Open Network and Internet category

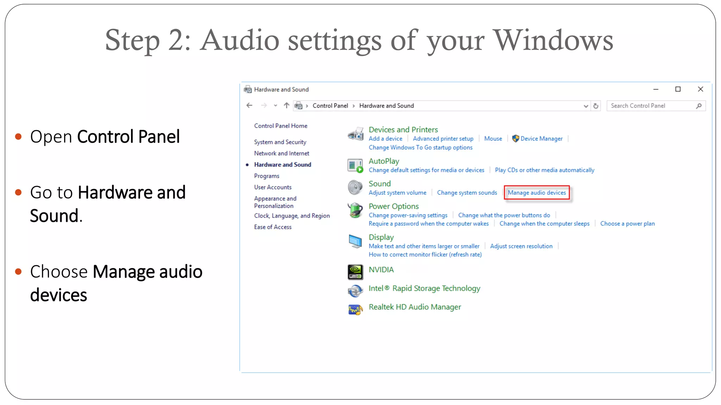[x=282, y=153]
